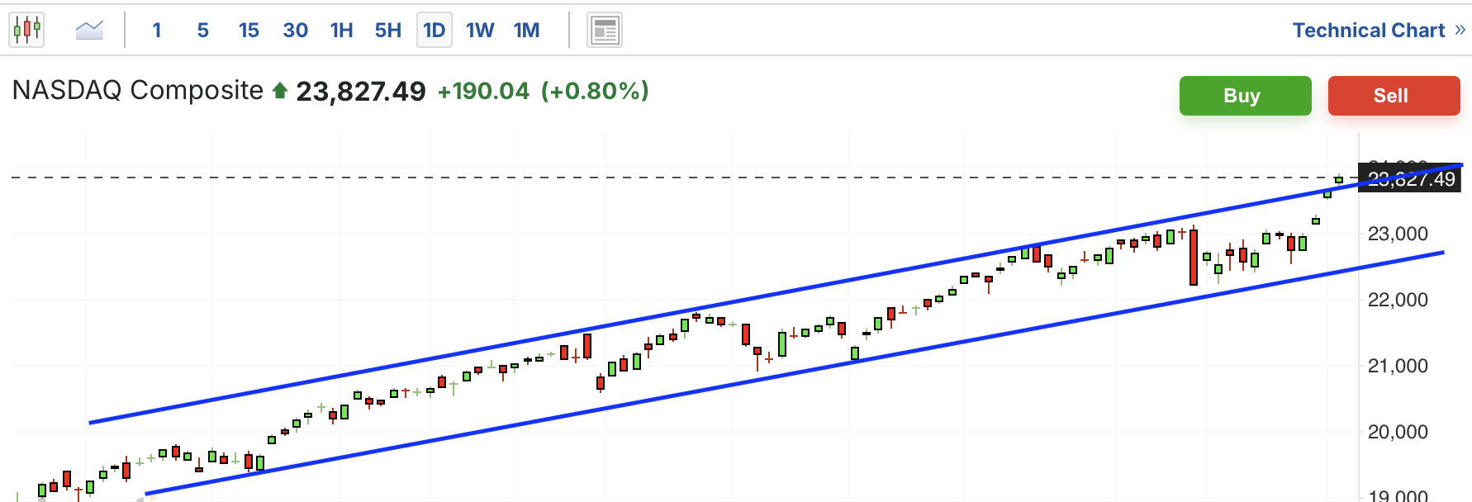The image size is (1472, 502).
Task: Click the 22,000 price axis label
Action: [1398, 300]
